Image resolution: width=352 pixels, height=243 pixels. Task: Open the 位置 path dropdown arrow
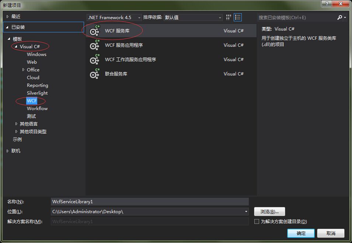pyautogui.click(x=246, y=211)
